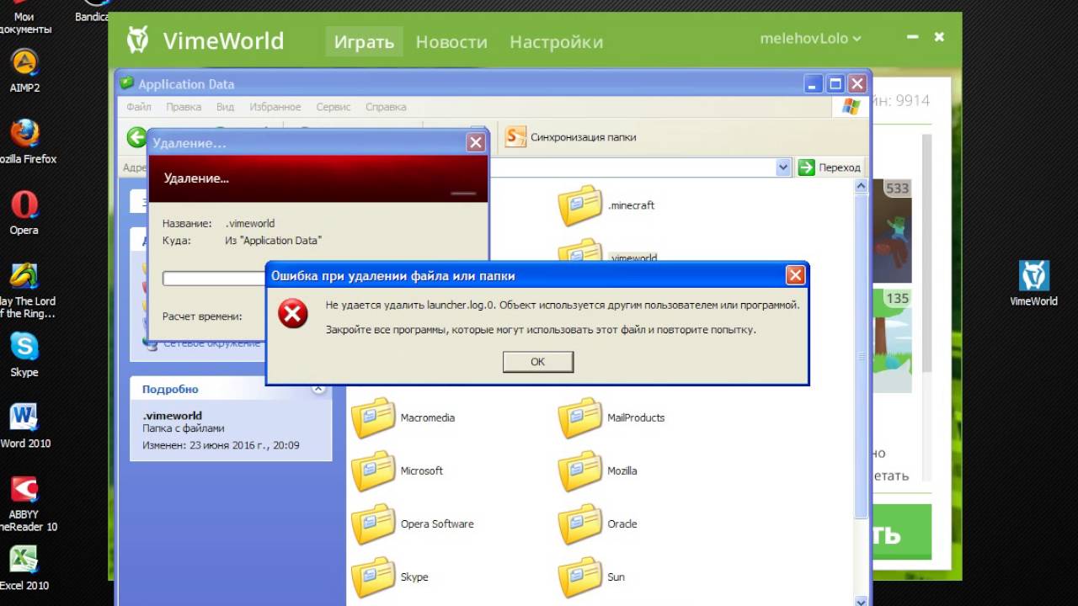Open the Новости tab in VimeWorld
1078x606 pixels.
click(451, 41)
